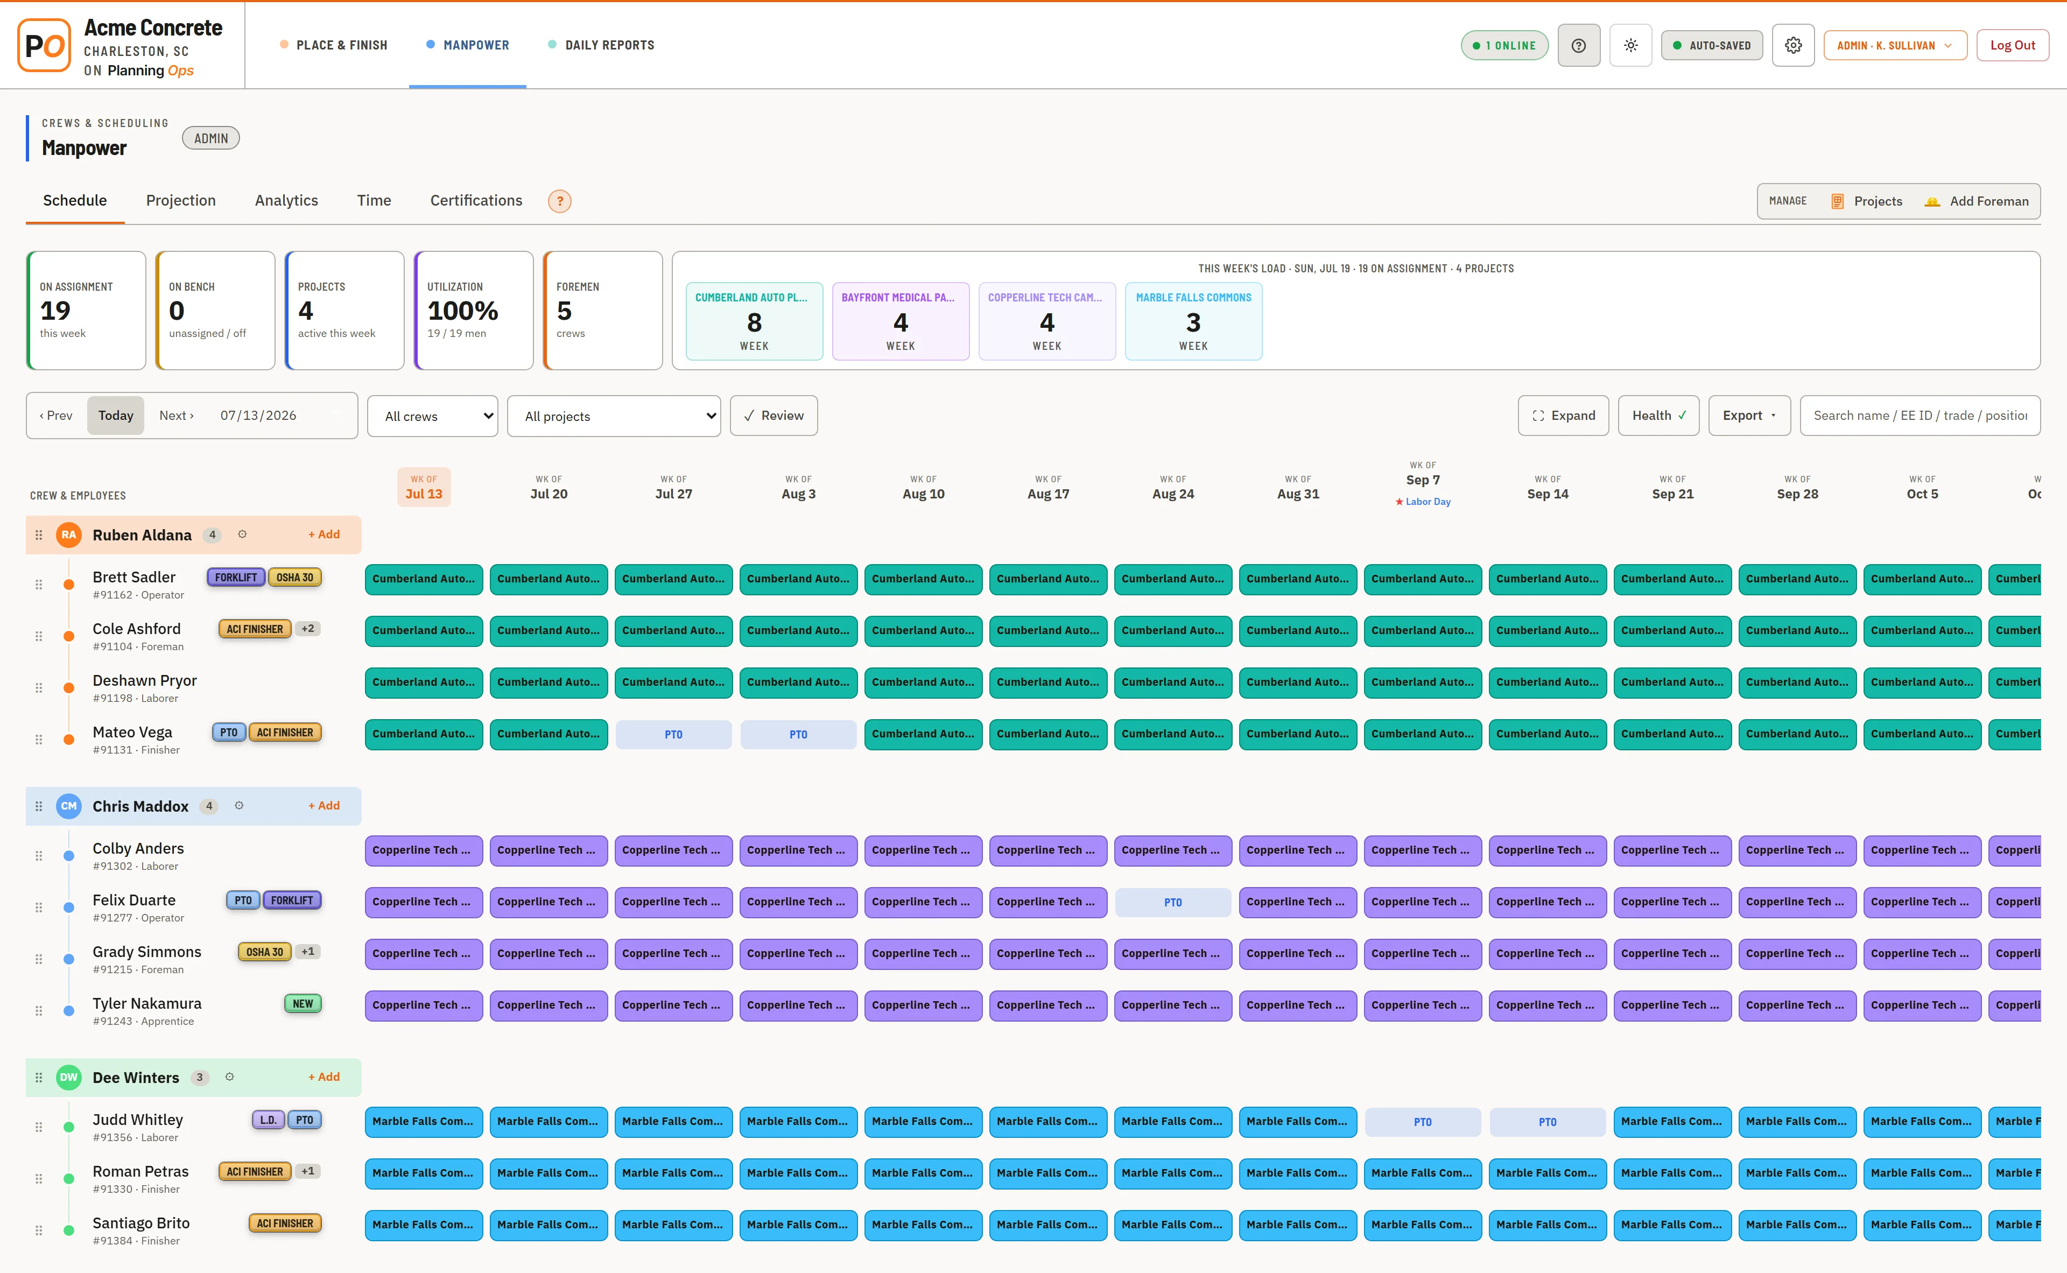Open the Export dropdown menu
Viewport: 2067px width, 1273px height.
coord(1749,416)
